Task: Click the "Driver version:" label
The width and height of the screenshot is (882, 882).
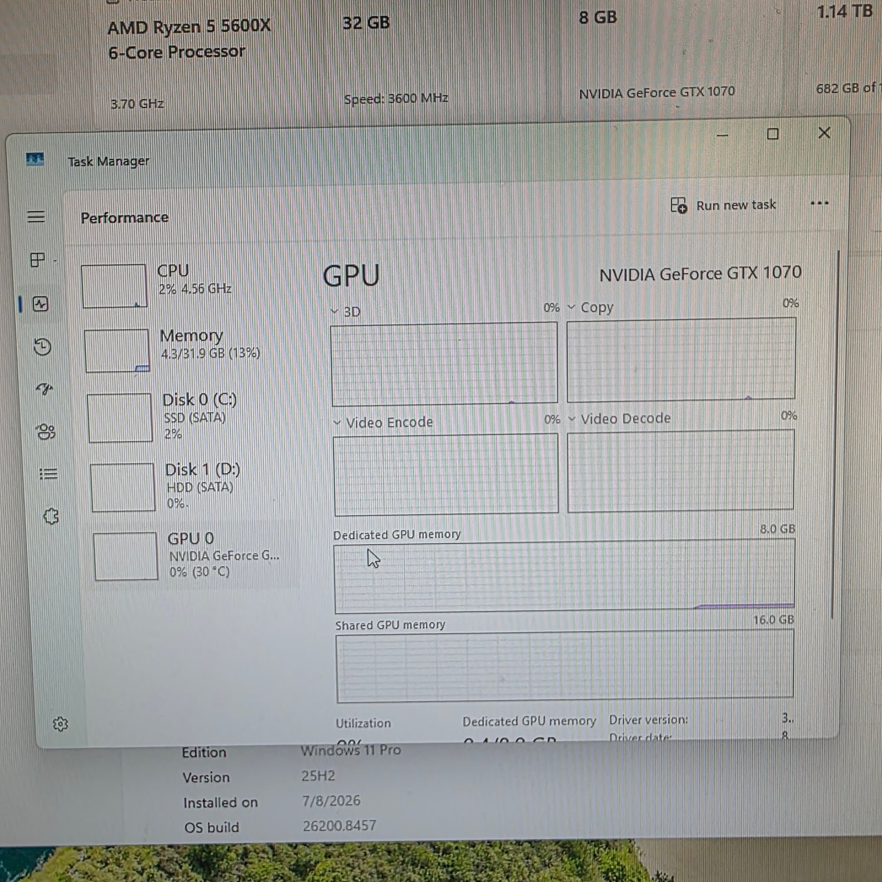Action: pos(648,719)
